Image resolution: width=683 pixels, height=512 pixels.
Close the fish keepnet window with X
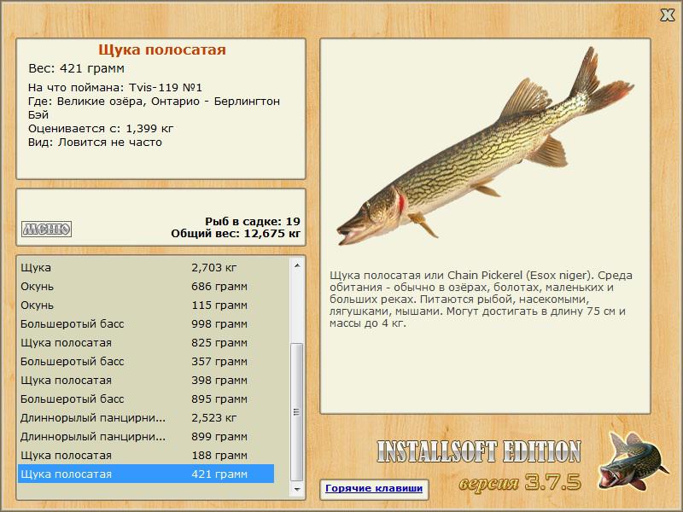click(667, 15)
